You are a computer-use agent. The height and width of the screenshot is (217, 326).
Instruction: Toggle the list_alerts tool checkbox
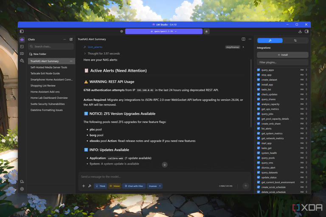259,128
